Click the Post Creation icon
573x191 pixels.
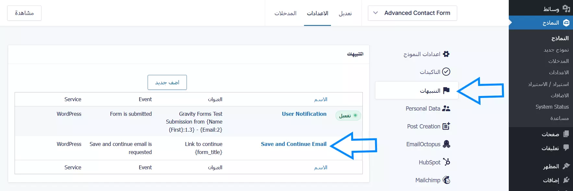coord(446,126)
